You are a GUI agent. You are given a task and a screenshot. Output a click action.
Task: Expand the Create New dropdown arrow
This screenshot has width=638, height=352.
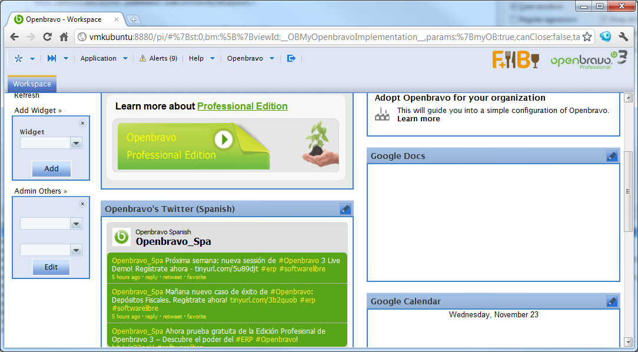32,59
